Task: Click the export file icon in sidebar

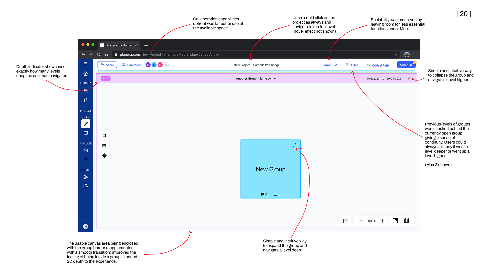Action: [x=86, y=186]
